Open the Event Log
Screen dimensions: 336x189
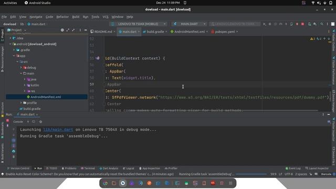(x=293, y=168)
